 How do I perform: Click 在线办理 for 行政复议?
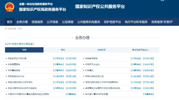(x=148, y=70)
